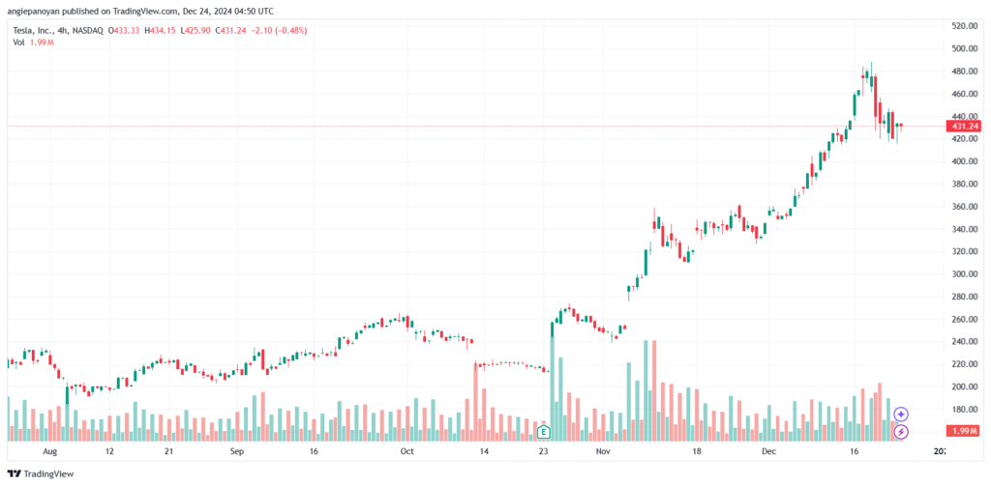Click the 23 date label on time axis
The width and height of the screenshot is (991, 486).
[x=543, y=452]
